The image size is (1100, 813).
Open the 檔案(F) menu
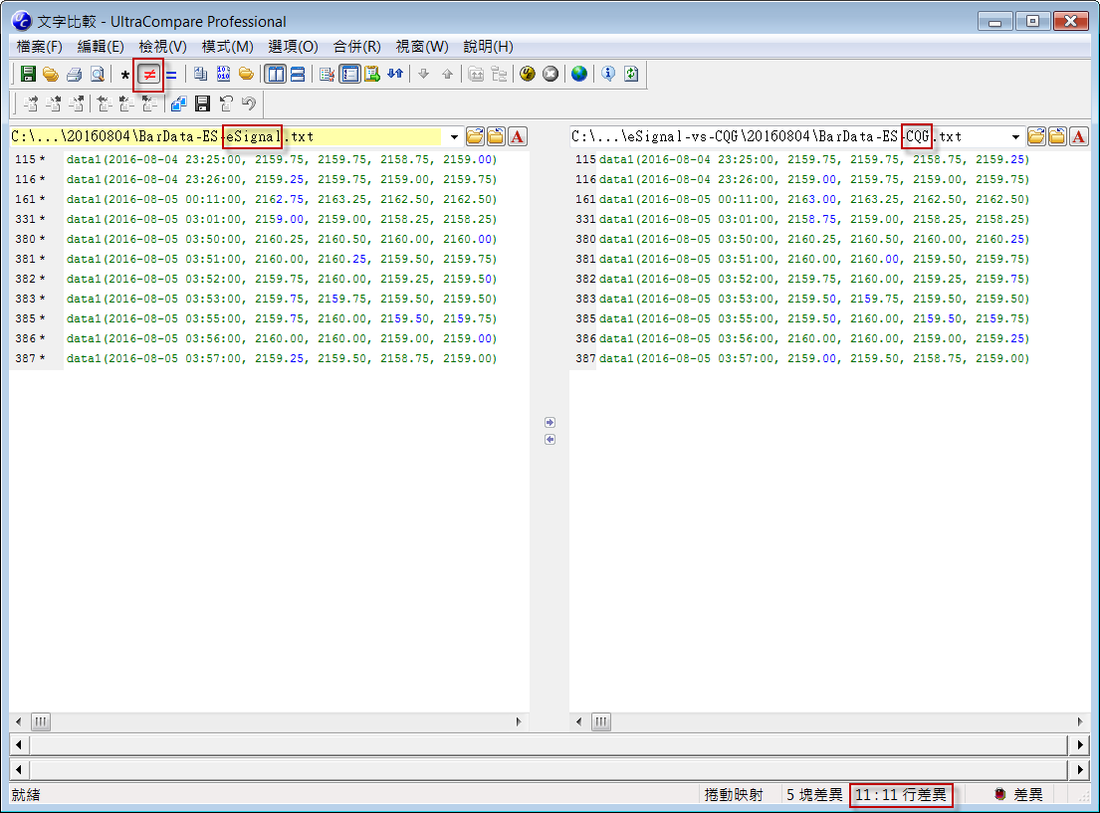click(x=39, y=47)
